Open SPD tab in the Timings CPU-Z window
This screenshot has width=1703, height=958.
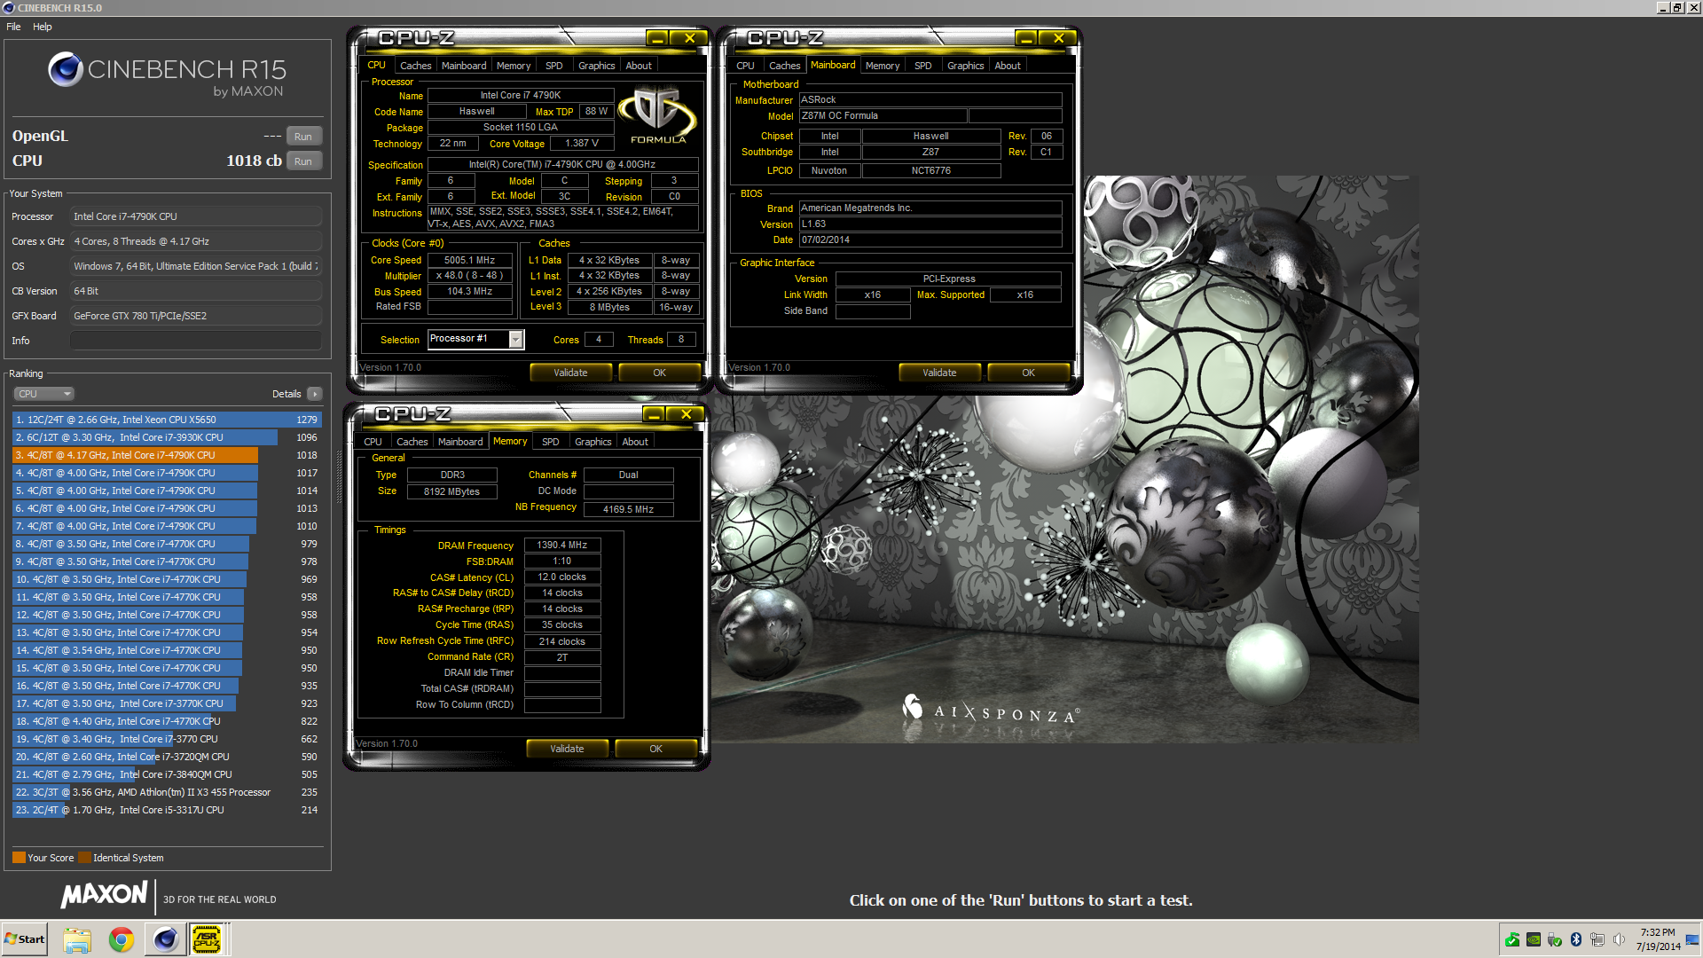click(551, 442)
